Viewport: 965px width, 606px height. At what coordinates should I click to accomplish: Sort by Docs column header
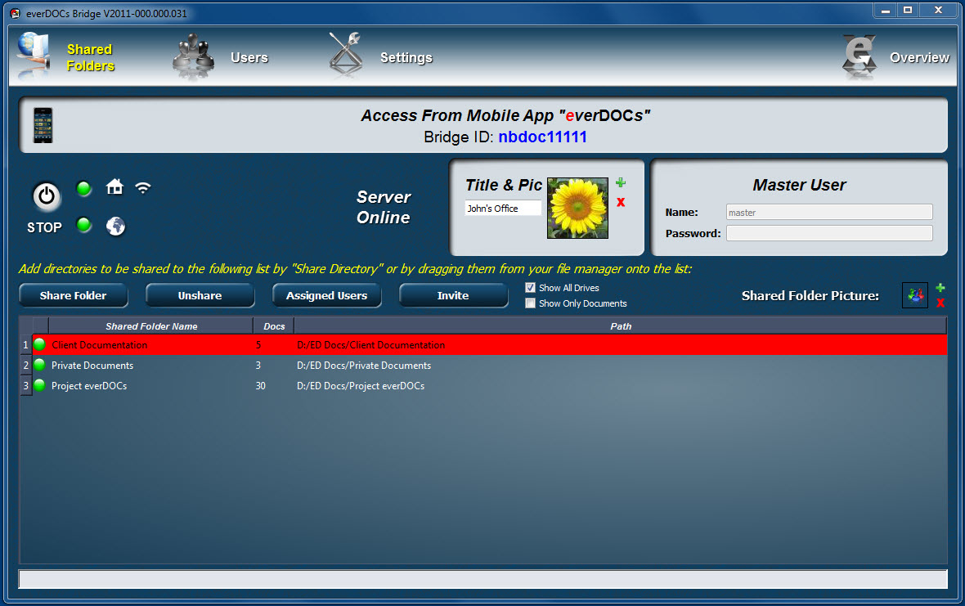click(x=274, y=326)
